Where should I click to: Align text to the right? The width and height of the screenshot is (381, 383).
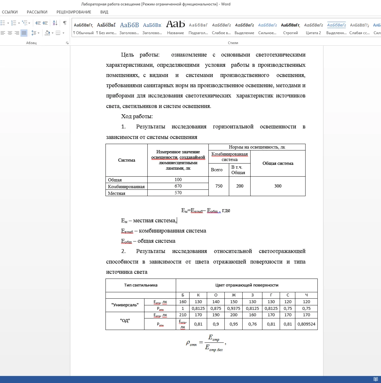(17, 33)
